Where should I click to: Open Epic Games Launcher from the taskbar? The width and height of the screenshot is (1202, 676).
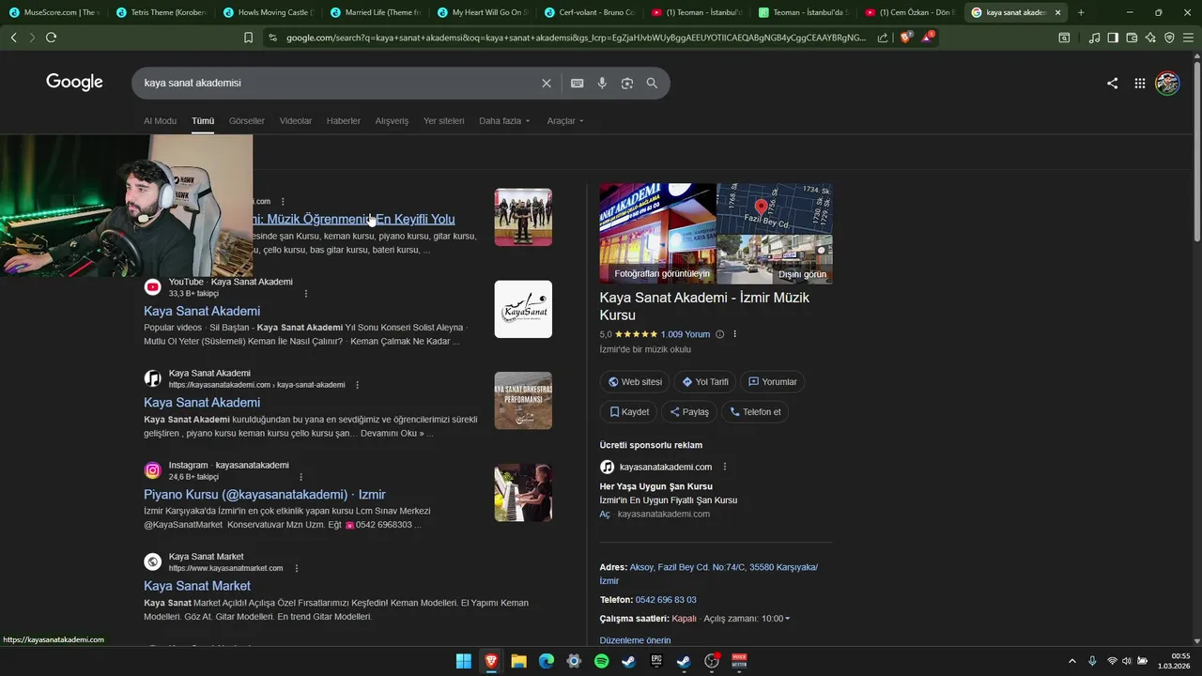(656, 661)
